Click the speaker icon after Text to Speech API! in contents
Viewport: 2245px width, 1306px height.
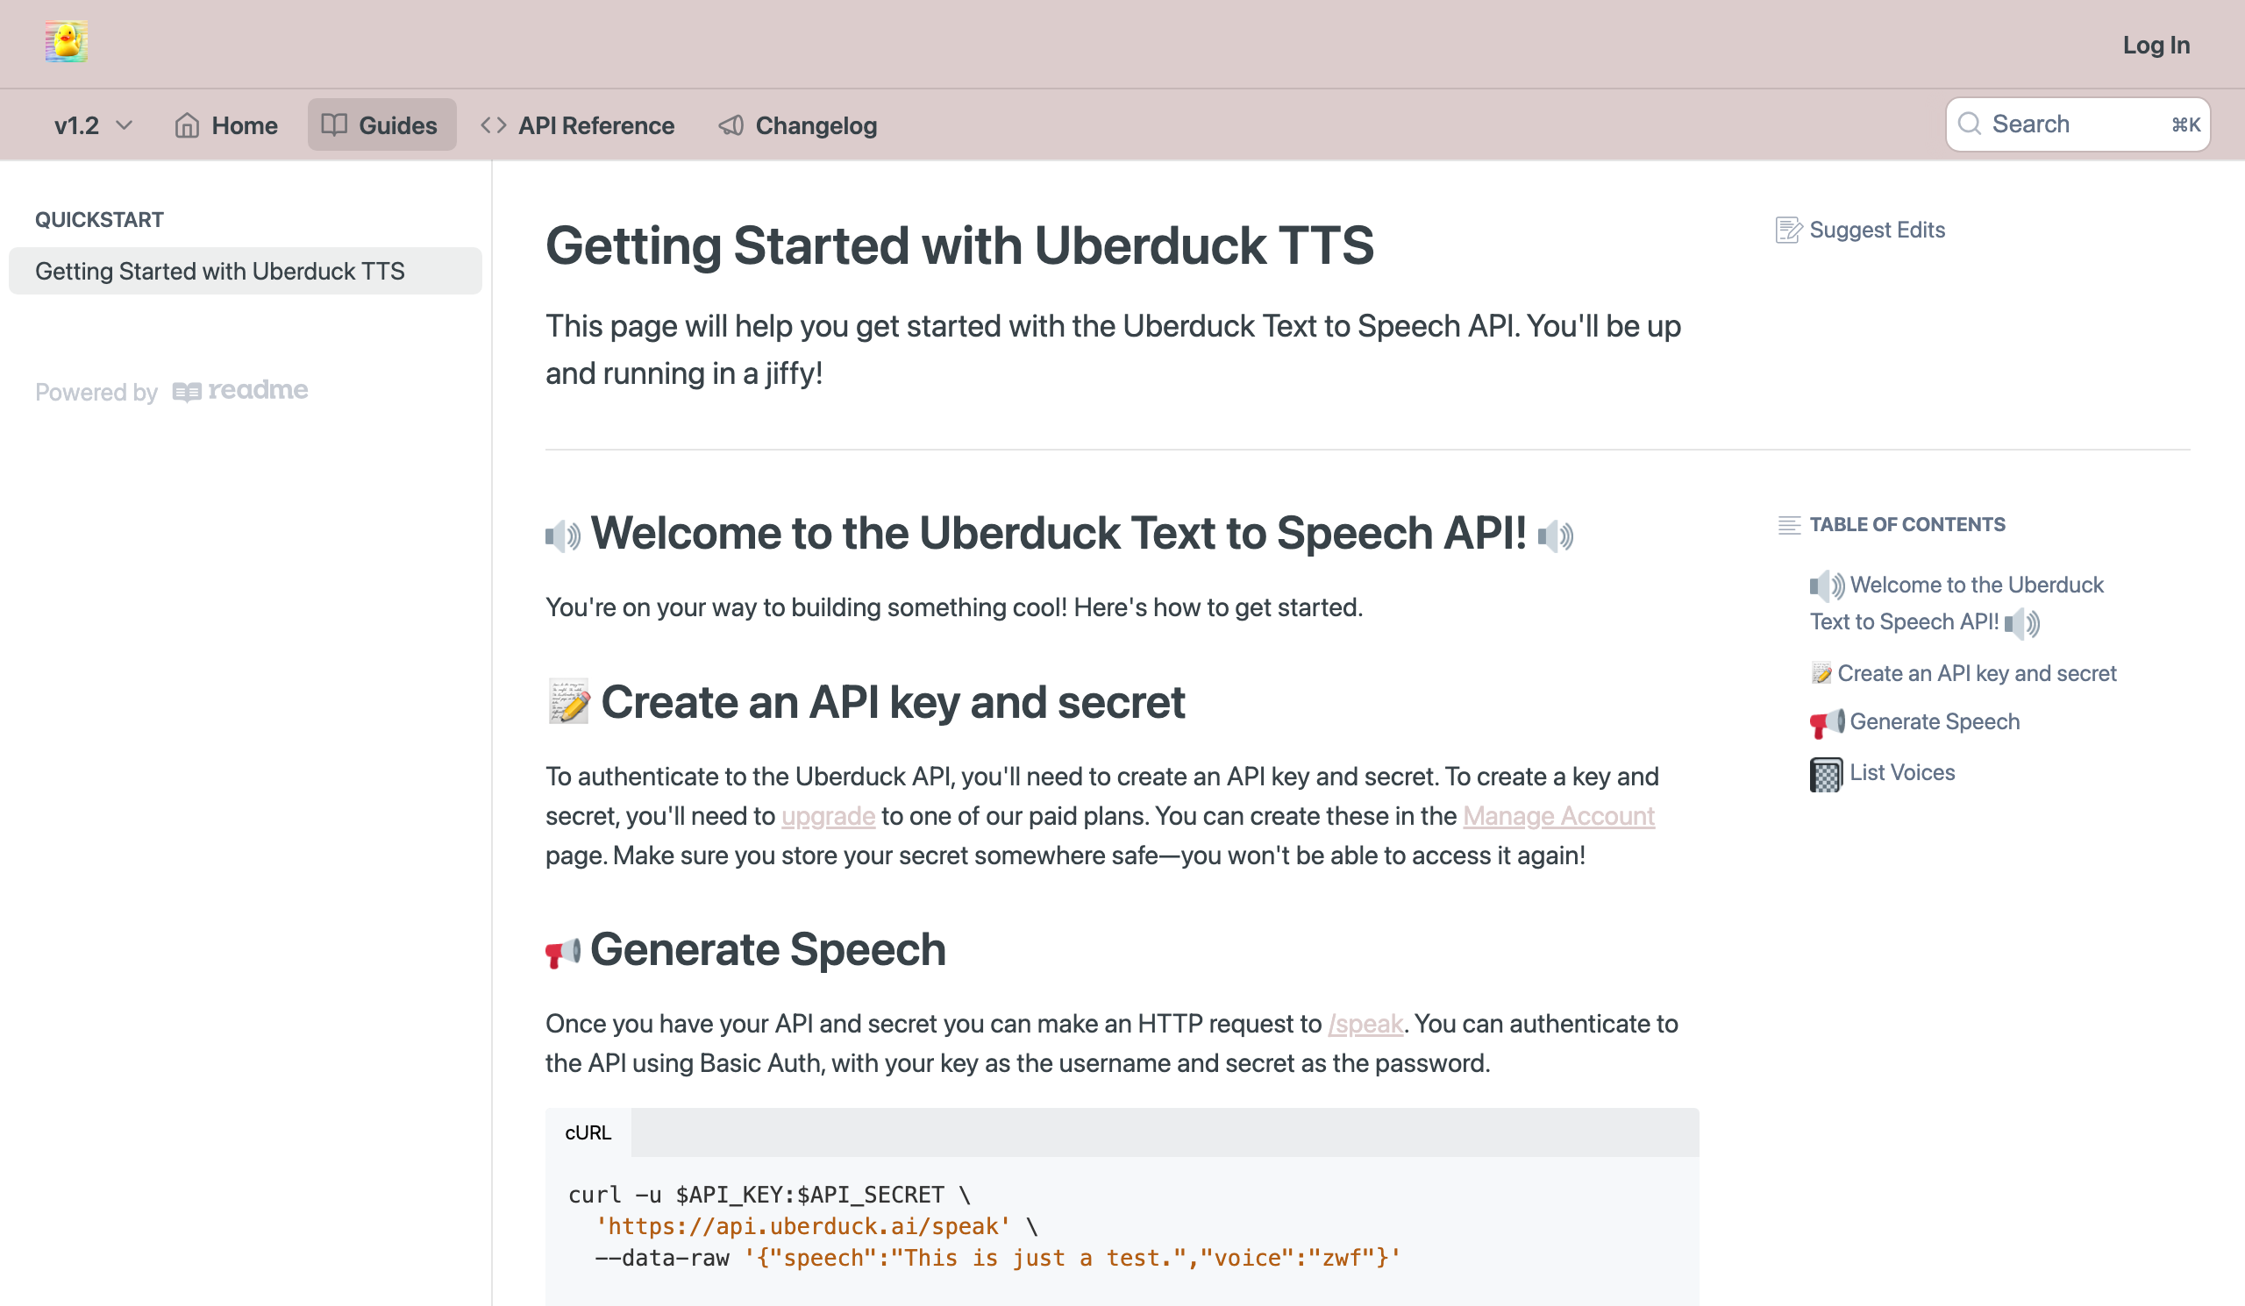(x=2022, y=622)
